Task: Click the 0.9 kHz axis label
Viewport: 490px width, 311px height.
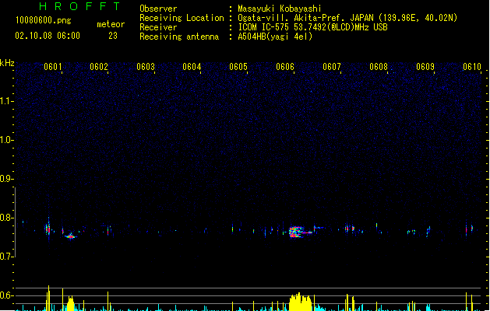Action: click(6, 179)
